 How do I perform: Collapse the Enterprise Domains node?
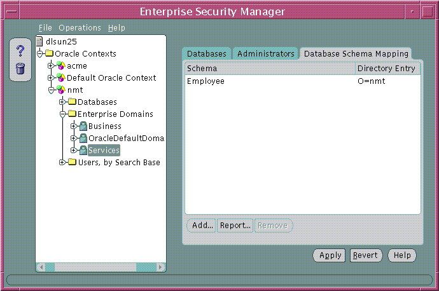63,114
